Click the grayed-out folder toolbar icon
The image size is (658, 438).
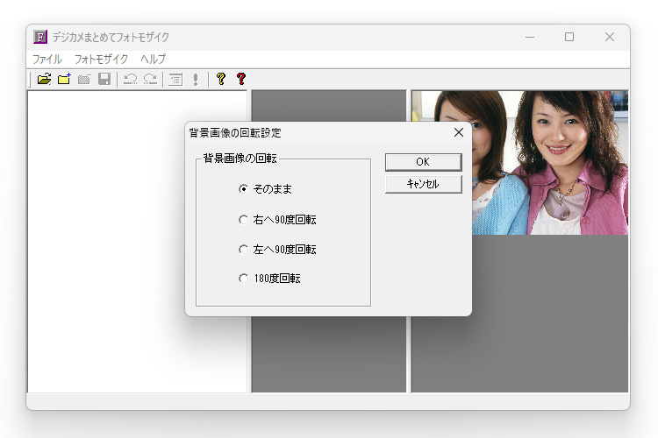tap(84, 79)
